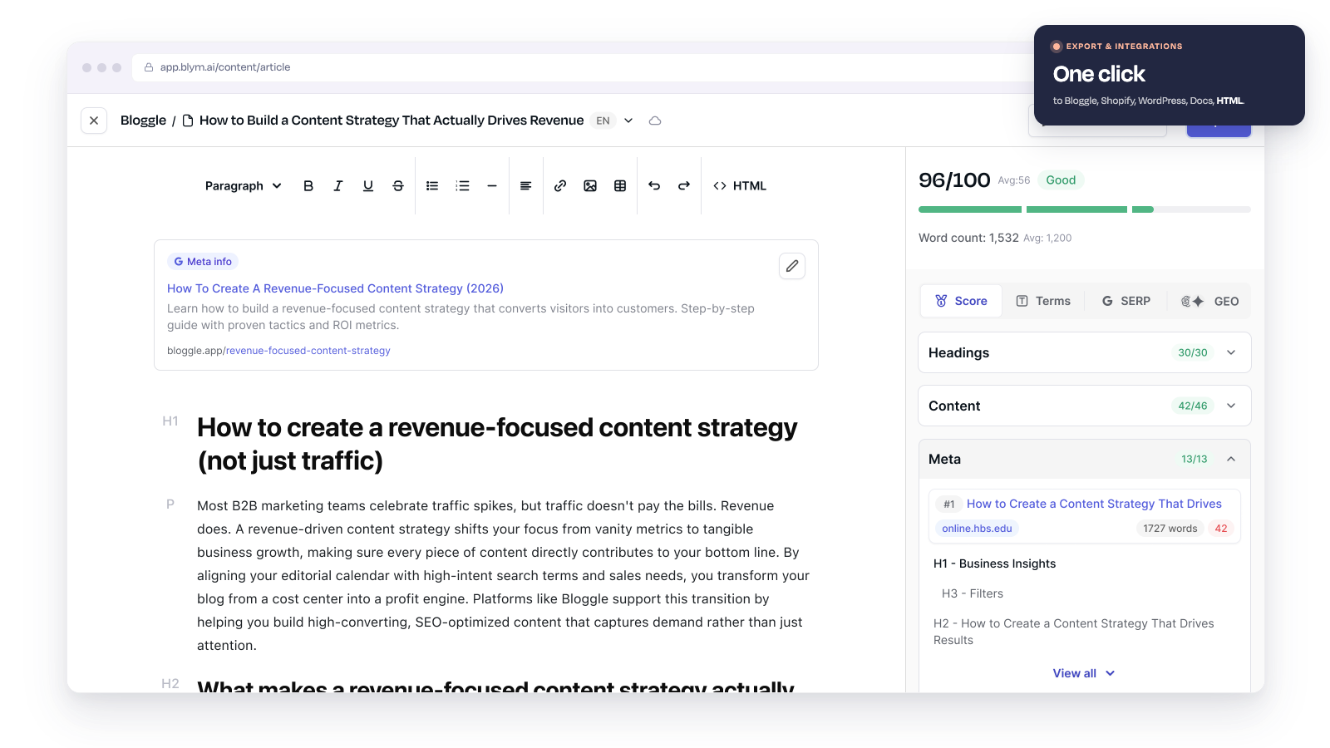Image resolution: width=1330 pixels, height=748 pixels.
Task: Insert a hyperlink
Action: [x=560, y=186]
